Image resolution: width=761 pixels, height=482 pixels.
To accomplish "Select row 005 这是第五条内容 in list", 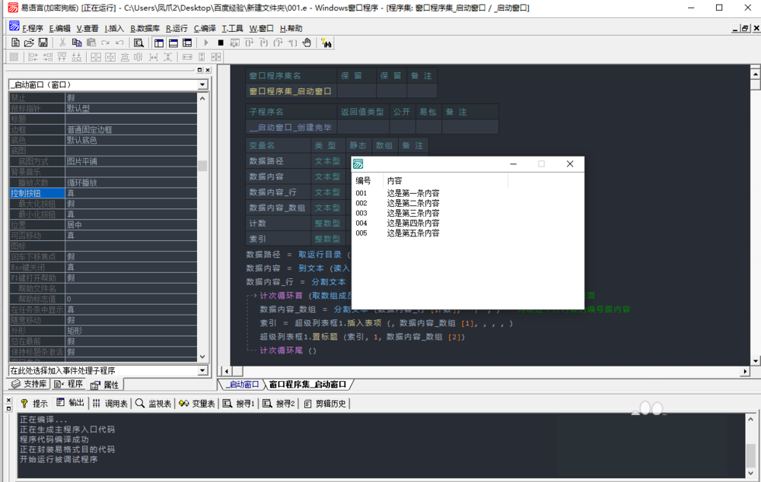I will point(413,233).
